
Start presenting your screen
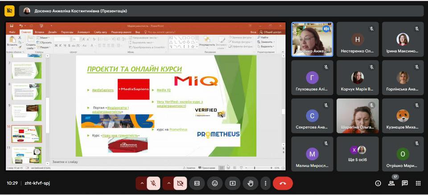pos(233,183)
